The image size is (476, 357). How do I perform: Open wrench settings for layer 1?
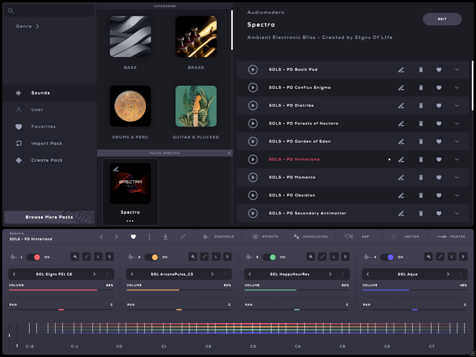click(75, 257)
